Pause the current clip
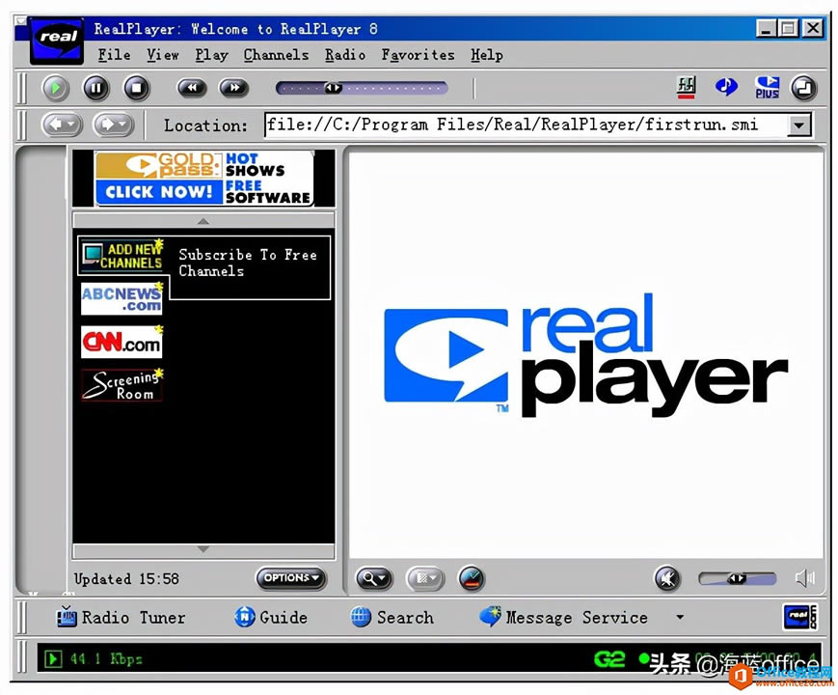The height and width of the screenshot is (695, 838). 96,88
